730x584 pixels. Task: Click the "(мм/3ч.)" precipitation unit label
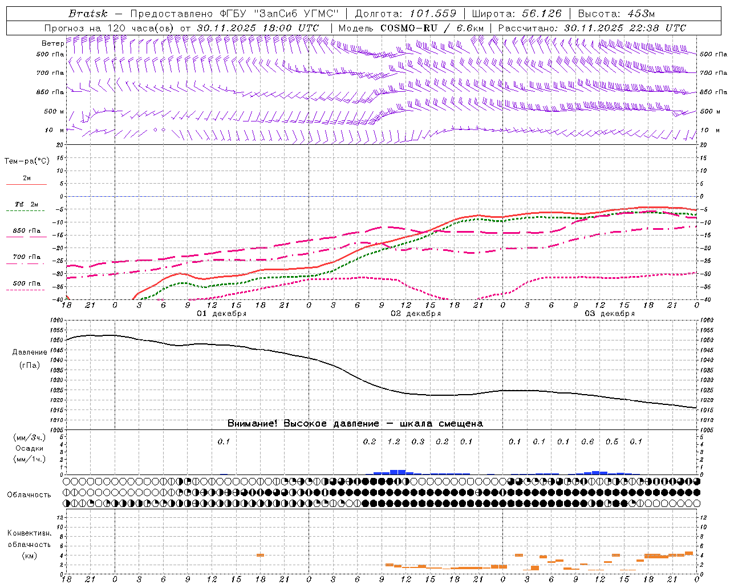(30, 437)
